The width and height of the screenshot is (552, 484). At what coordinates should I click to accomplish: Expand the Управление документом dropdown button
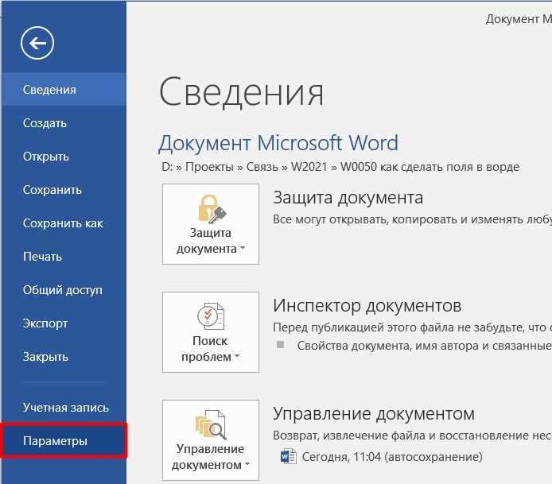click(211, 440)
